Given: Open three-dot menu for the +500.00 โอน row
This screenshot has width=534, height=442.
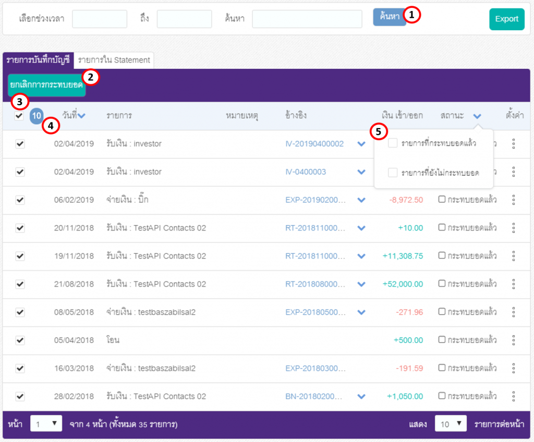Looking at the screenshot, I should (513, 340).
